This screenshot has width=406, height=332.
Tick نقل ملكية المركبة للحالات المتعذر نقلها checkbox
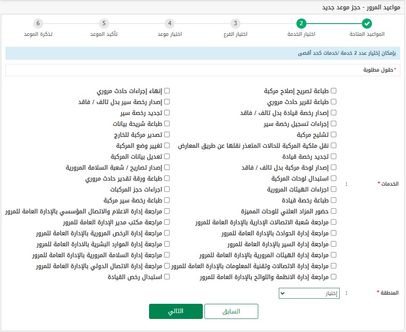pos(333,145)
